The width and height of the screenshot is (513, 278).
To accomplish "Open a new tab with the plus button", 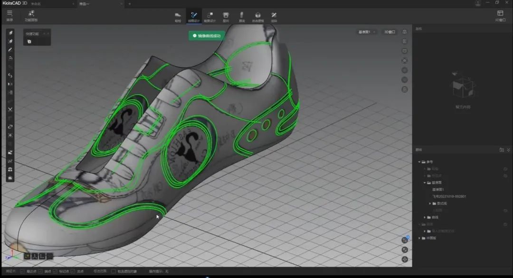I will (130, 4).
